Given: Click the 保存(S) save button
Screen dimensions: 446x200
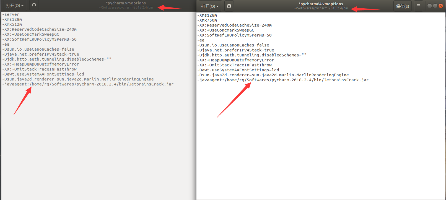Looking at the screenshot, I should point(403,6).
